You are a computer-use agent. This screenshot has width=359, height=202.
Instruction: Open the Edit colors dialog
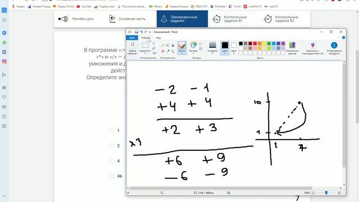pyautogui.click(x=292, y=48)
